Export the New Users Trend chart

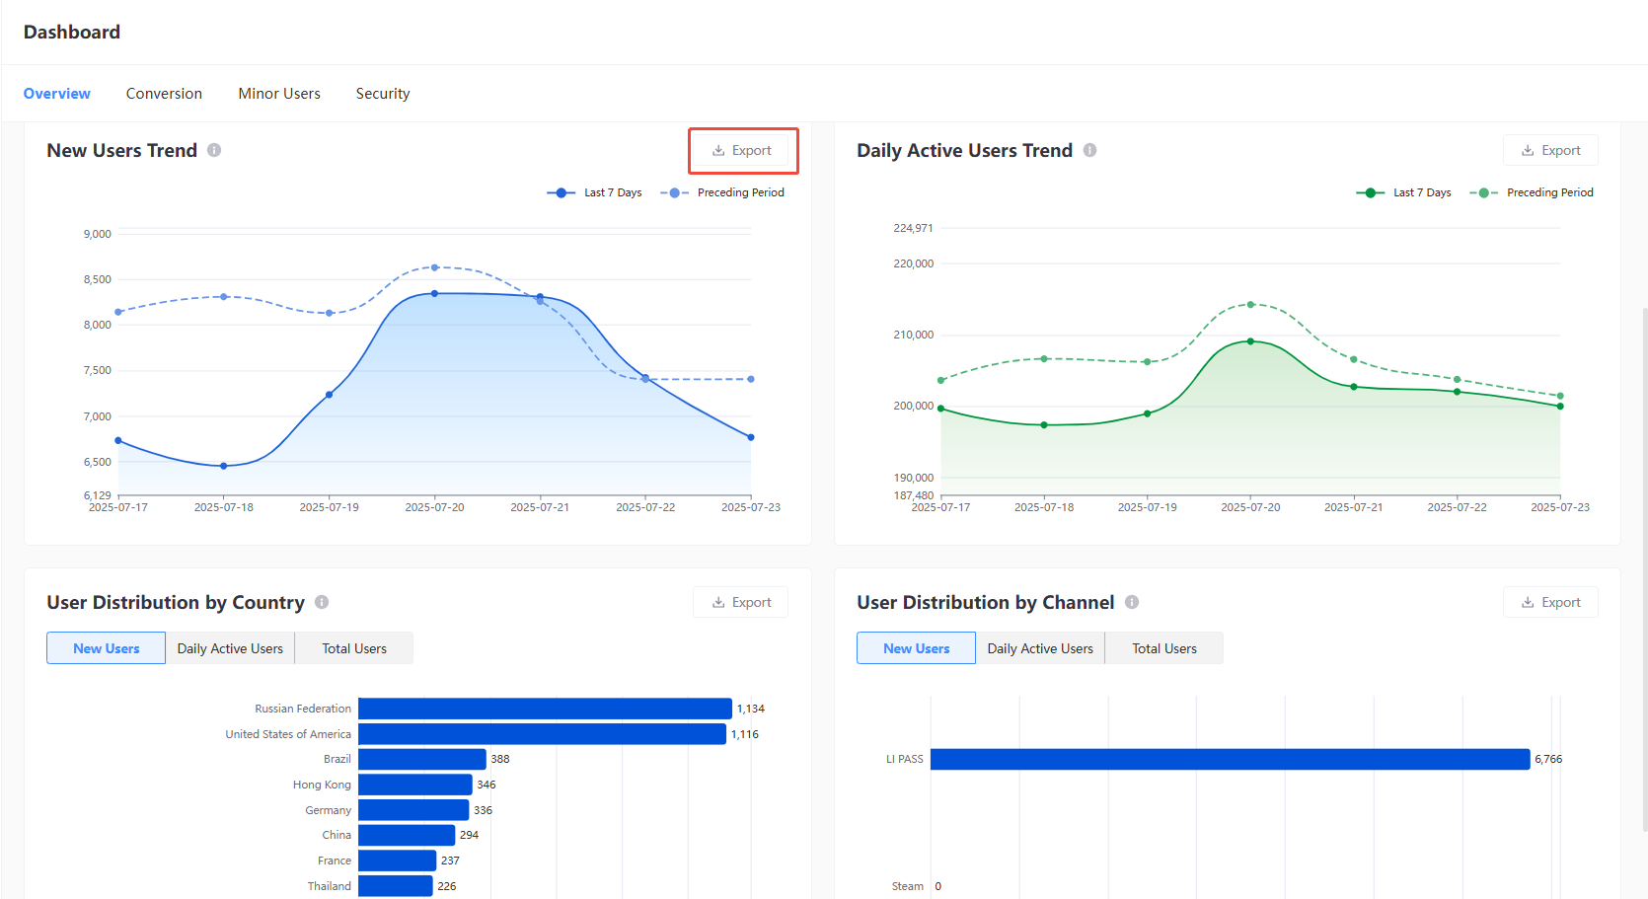(x=742, y=151)
